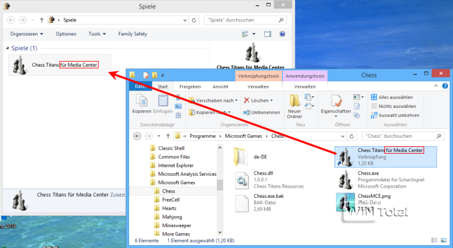Viewport: 453px width, 248px height.
Task: Collapse the Spiele (1) group
Action: click(7, 48)
